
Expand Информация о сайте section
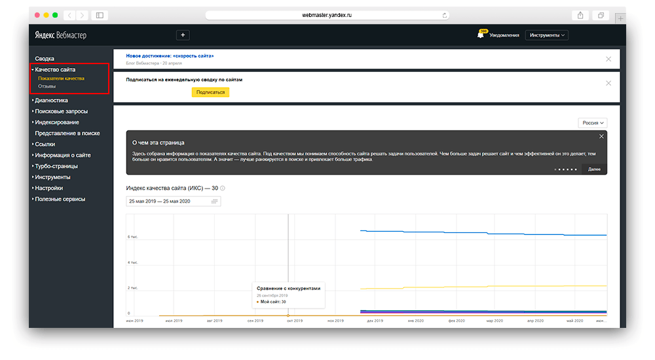[x=62, y=155]
